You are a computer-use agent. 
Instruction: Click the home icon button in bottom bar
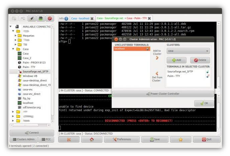pyautogui.click(x=92, y=140)
